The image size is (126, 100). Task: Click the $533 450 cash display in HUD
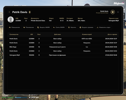35,97
